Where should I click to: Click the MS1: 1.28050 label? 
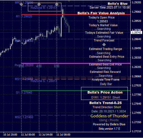click(24, 79)
